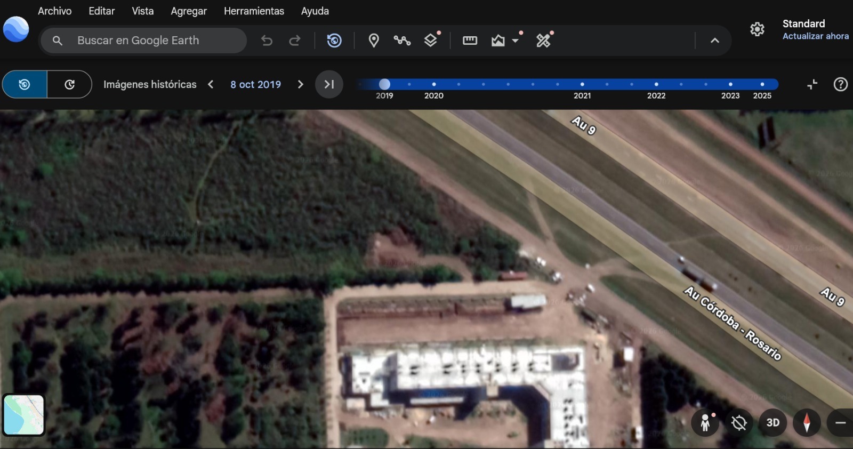Select the 2025 timeline marker
Viewport: 853px width, 449px height.
click(762, 84)
